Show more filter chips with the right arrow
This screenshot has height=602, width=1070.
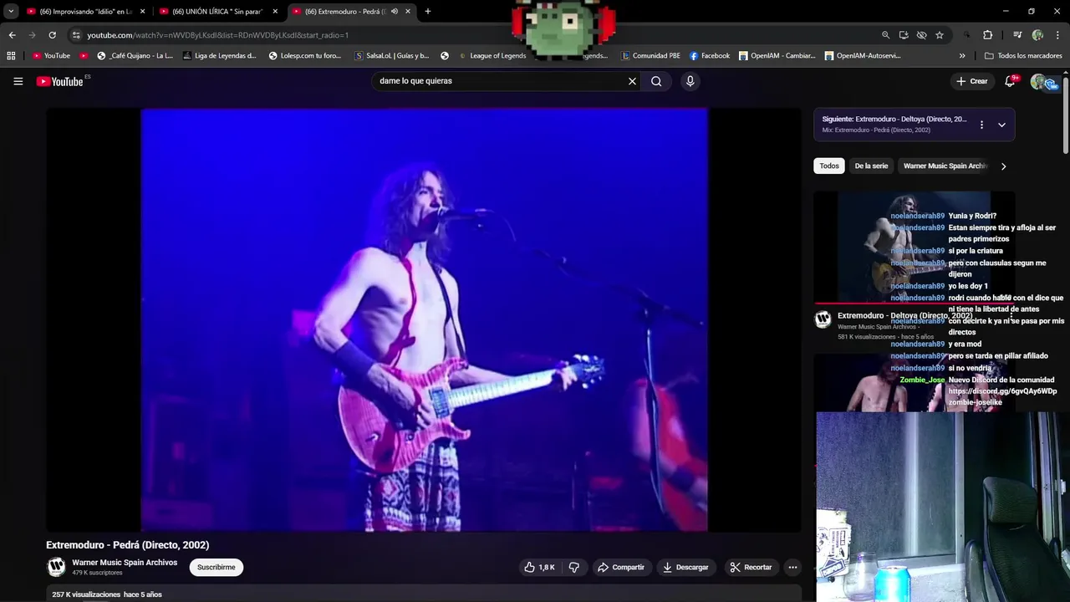[1003, 166]
